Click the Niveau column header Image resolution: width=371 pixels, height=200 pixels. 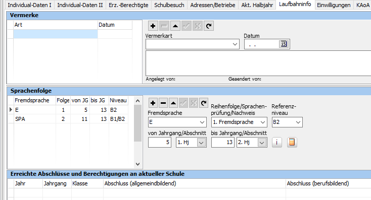click(x=119, y=100)
